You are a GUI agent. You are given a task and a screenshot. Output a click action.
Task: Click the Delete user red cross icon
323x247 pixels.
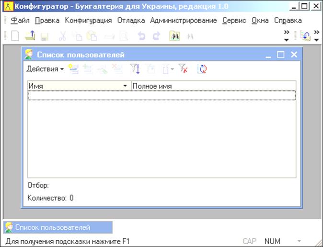click(x=117, y=68)
